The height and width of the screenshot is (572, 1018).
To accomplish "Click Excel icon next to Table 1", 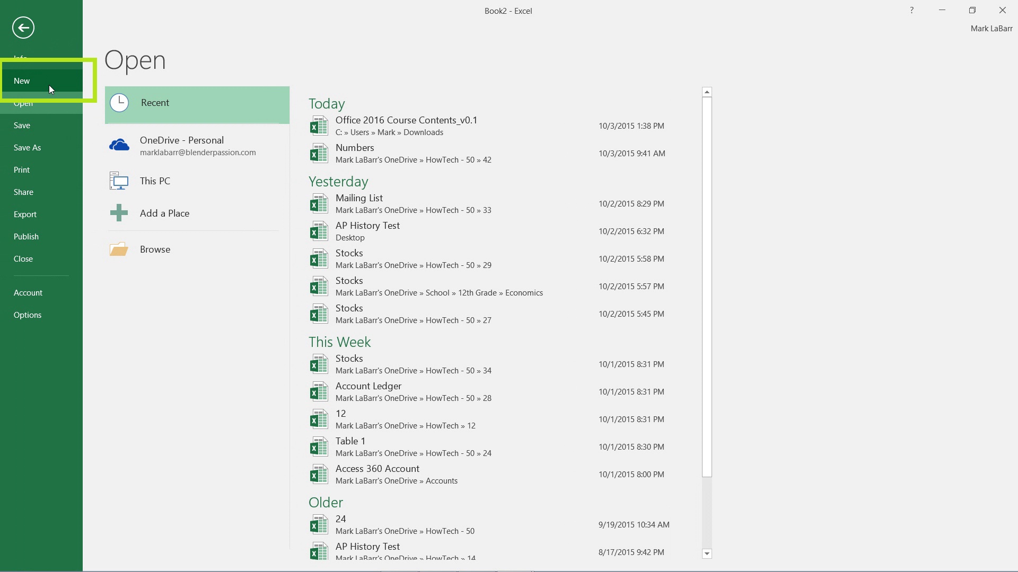I will pyautogui.click(x=319, y=447).
